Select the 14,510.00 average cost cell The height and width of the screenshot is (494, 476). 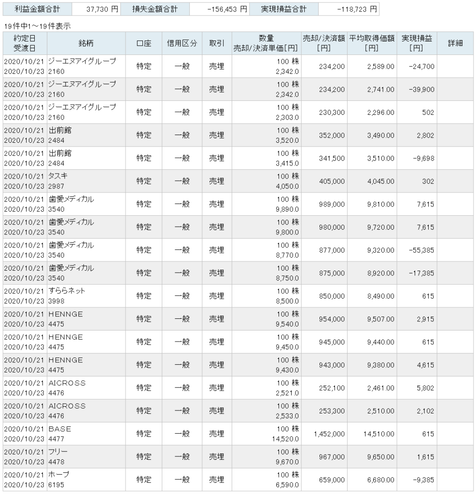[372, 435]
